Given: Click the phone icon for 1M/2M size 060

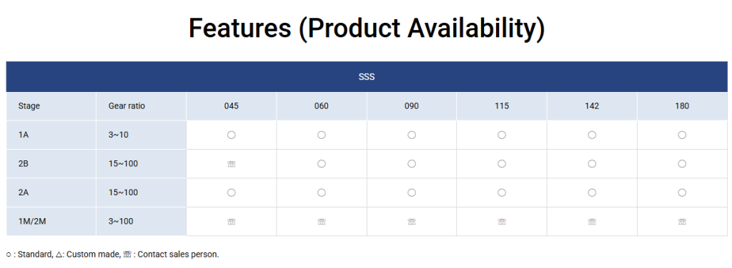Looking at the screenshot, I should tap(321, 222).
